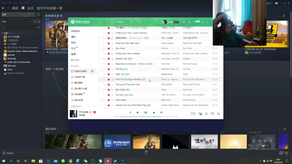
Task: Unlike the song The Key
Action: [x=108, y=69]
